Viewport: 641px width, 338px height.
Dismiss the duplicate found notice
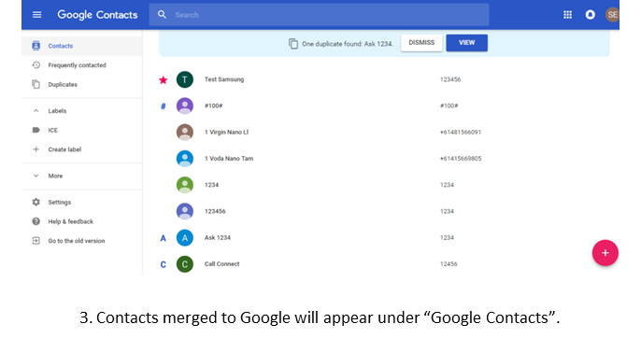[421, 43]
